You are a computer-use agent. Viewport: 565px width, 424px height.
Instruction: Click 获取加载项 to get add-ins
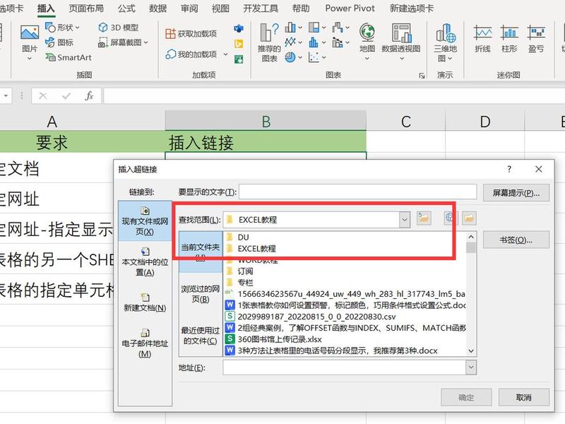point(191,33)
